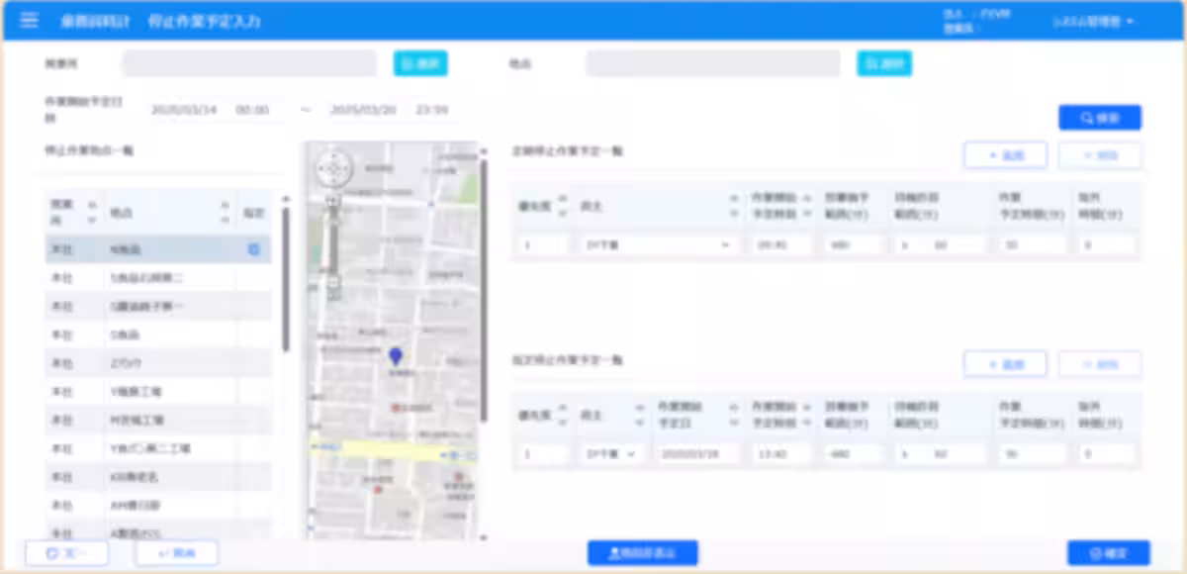Click the map pan compass control
Image resolution: width=1187 pixels, height=574 pixels.
point(333,169)
